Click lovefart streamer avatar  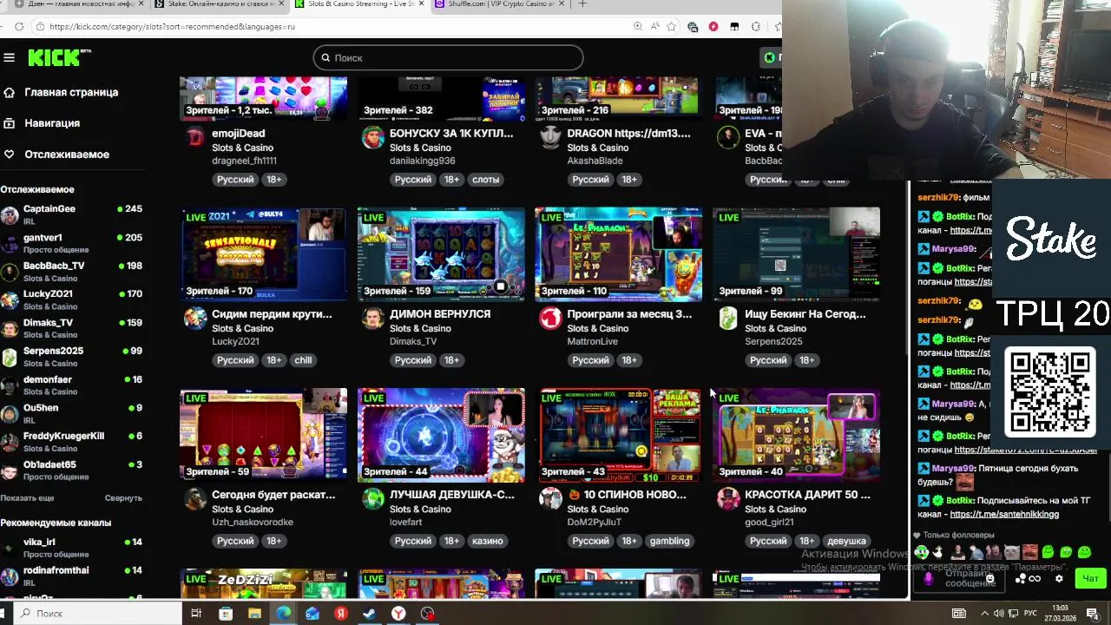372,499
